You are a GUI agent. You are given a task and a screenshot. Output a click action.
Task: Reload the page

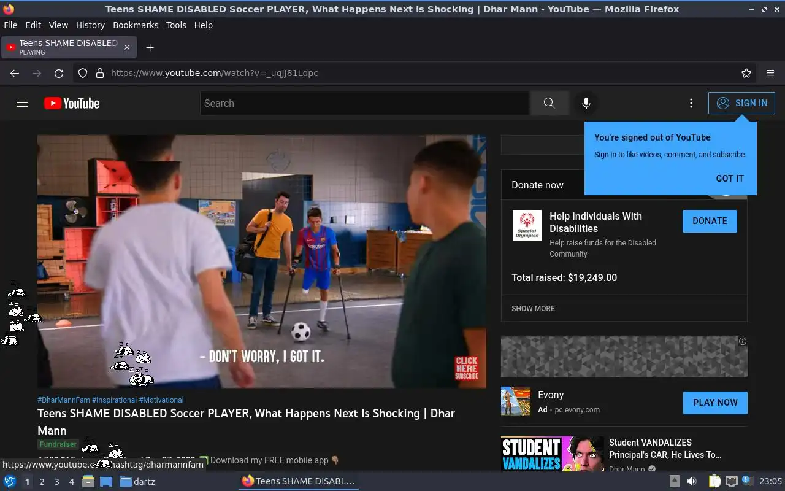[59, 73]
